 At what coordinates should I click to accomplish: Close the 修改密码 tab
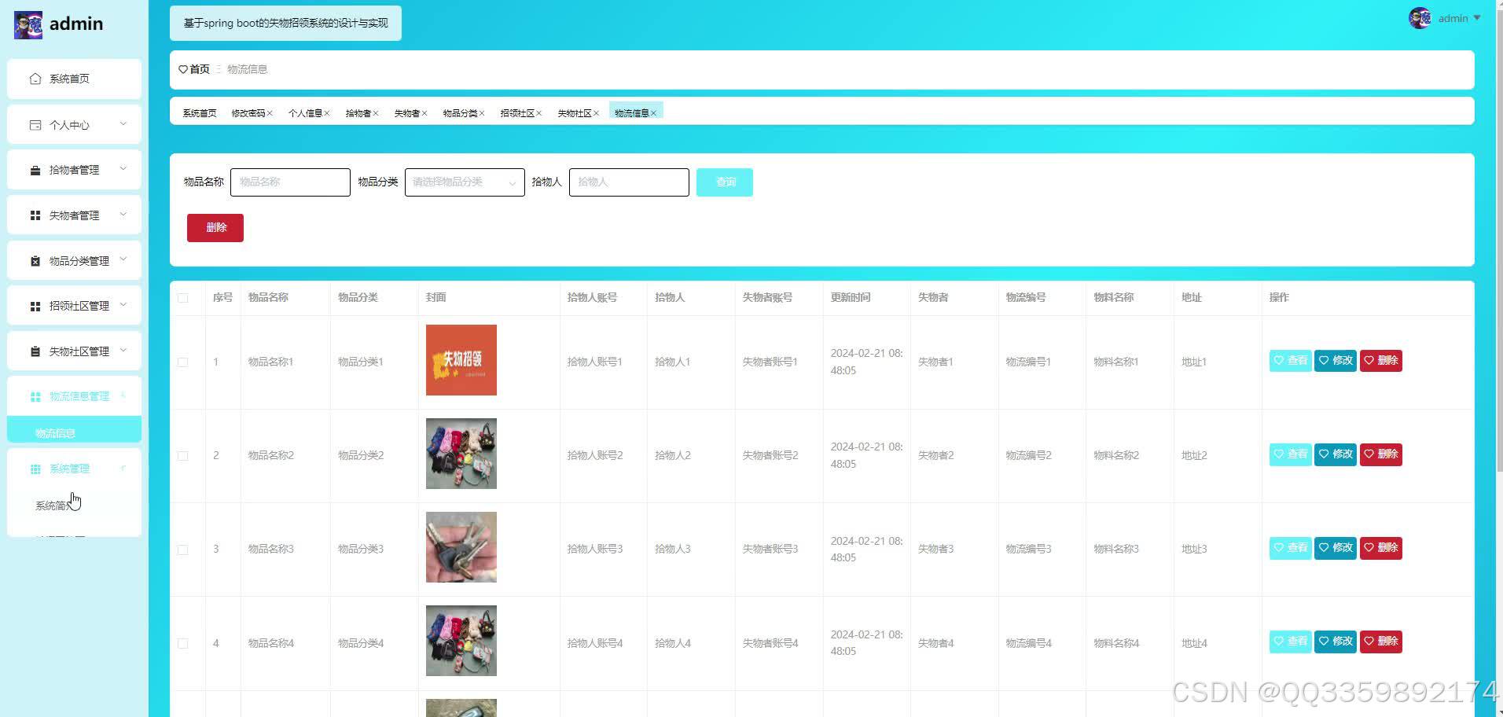270,113
